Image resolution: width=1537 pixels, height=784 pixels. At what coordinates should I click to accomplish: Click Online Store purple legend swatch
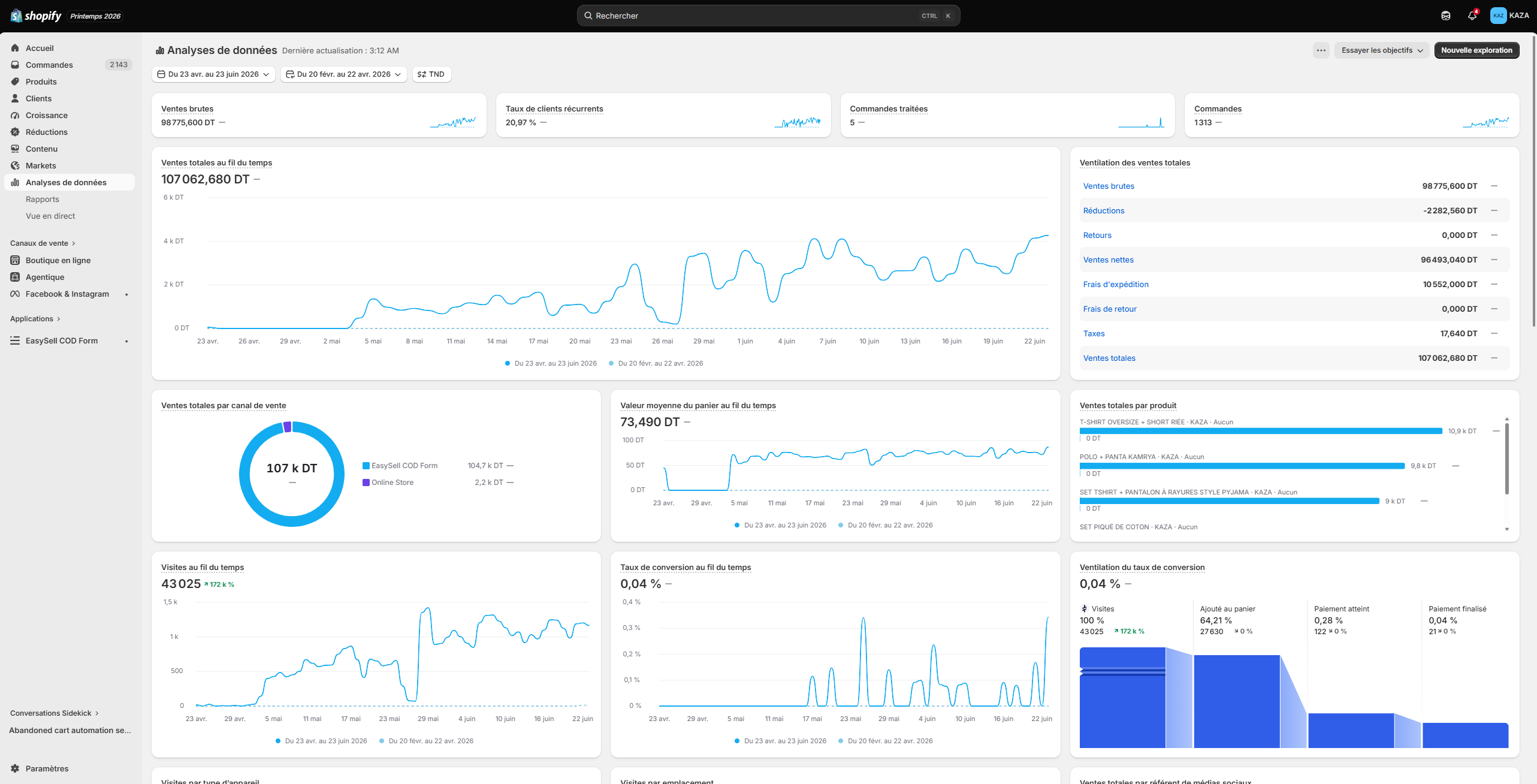pos(366,483)
